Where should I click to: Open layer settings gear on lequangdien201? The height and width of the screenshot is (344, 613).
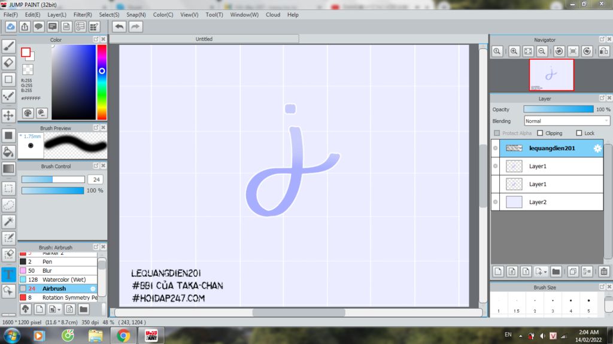coord(597,148)
